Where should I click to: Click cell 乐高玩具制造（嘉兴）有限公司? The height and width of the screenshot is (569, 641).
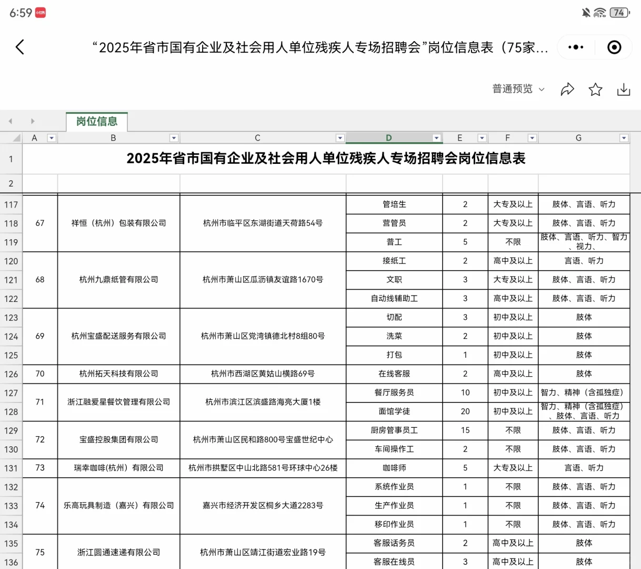pyautogui.click(x=119, y=506)
